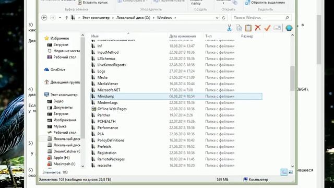Select the MediaViewer folder
The height and width of the screenshot is (188, 334).
pyautogui.click(x=108, y=84)
